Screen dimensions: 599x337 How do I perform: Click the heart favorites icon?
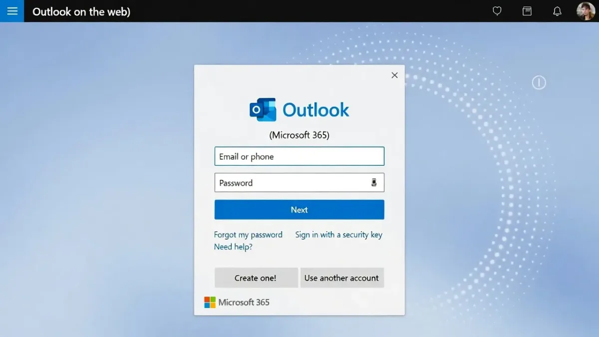[x=497, y=11]
